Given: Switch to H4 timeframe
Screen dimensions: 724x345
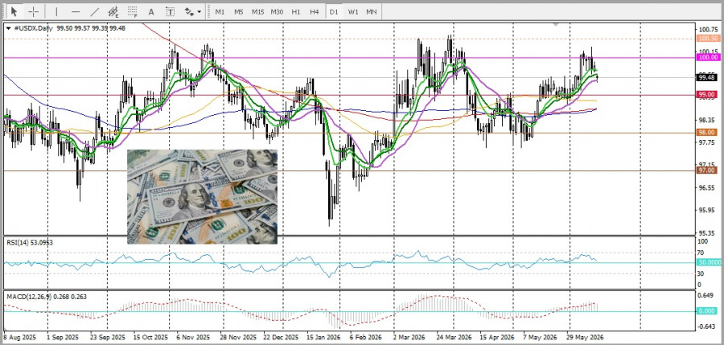Looking at the screenshot, I should point(315,12).
